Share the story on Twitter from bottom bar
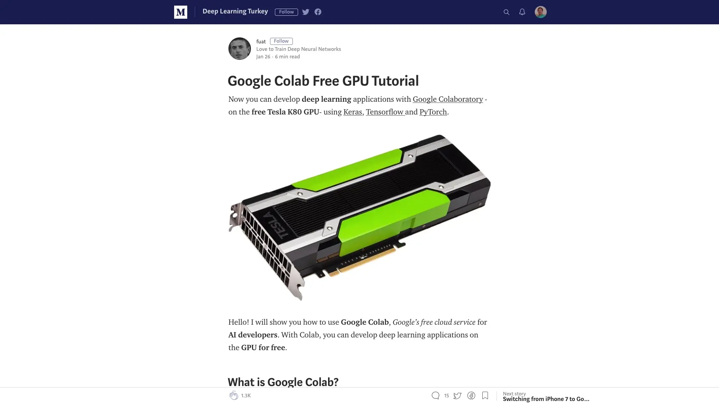719x404 pixels. [x=457, y=395]
